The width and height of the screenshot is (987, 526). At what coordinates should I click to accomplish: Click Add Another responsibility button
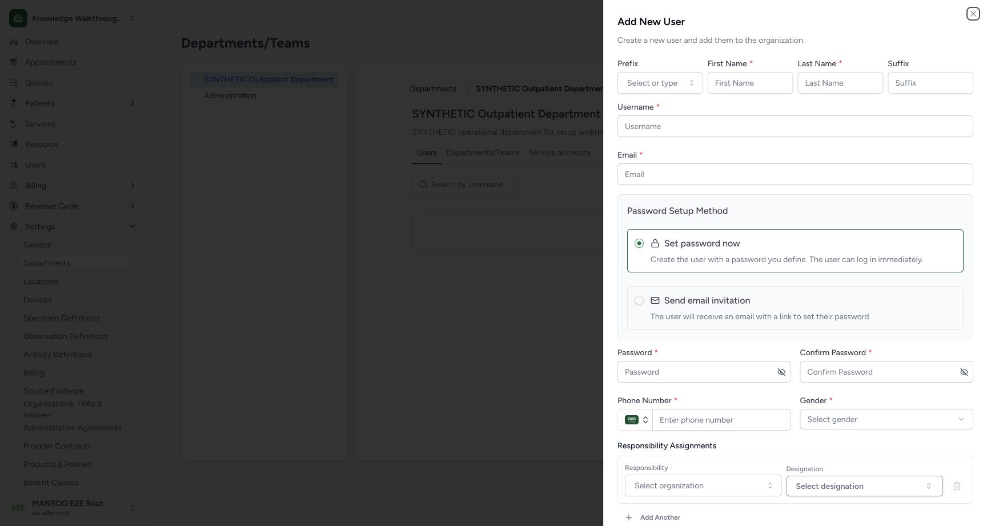click(652, 517)
